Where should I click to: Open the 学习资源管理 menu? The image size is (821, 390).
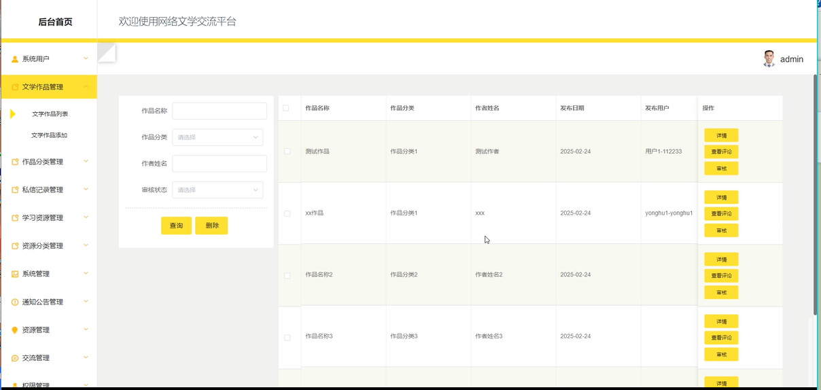coord(48,218)
